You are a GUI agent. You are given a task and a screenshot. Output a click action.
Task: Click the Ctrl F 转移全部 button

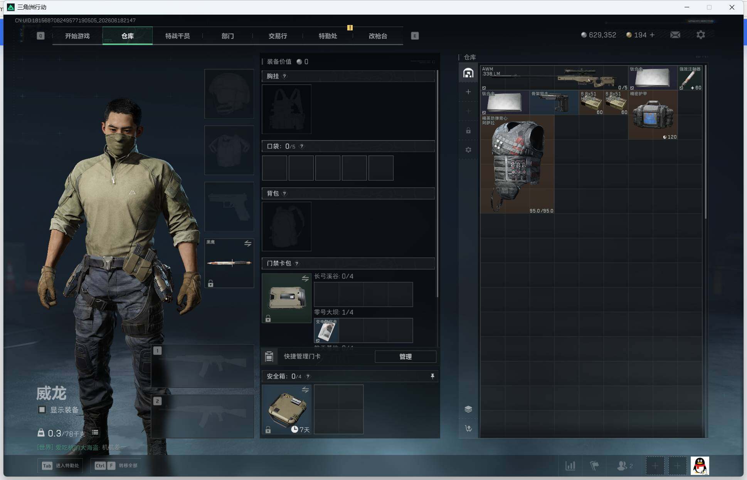(x=116, y=466)
